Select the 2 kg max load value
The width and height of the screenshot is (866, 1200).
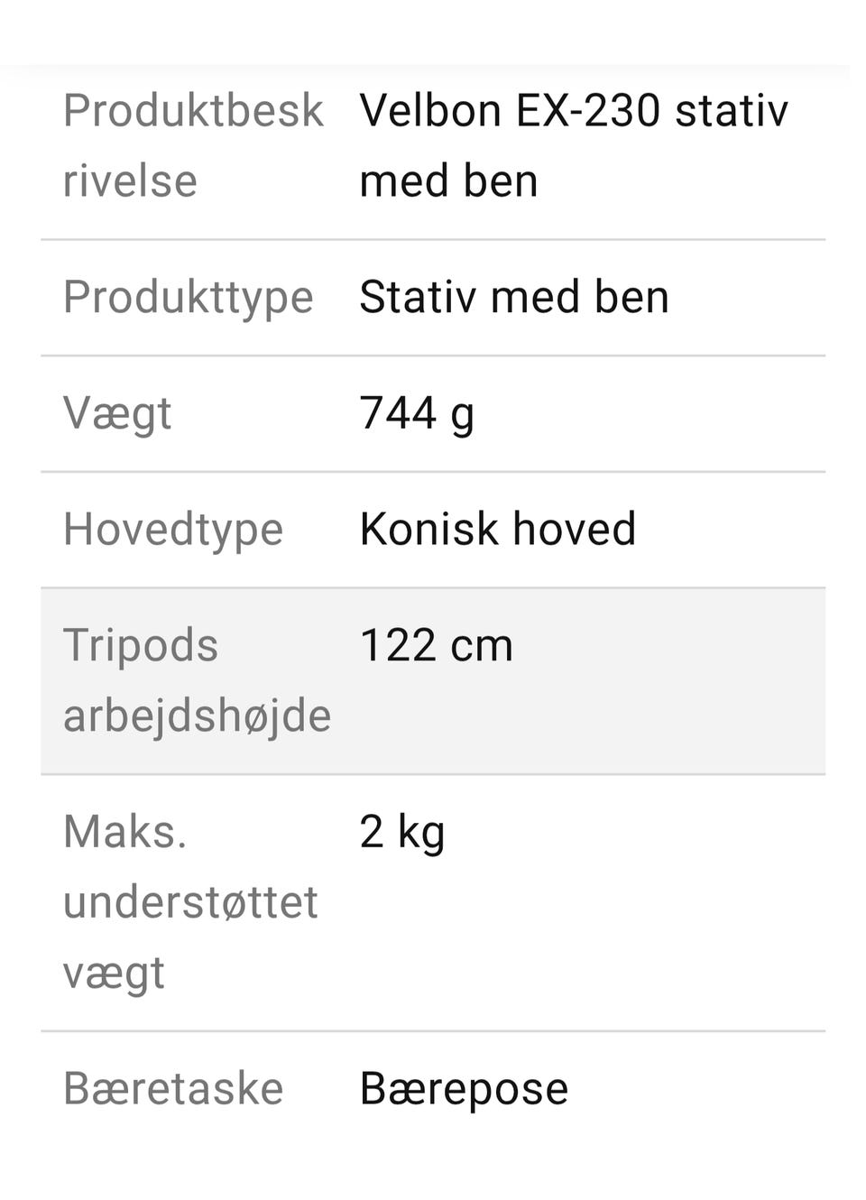pyautogui.click(x=401, y=832)
